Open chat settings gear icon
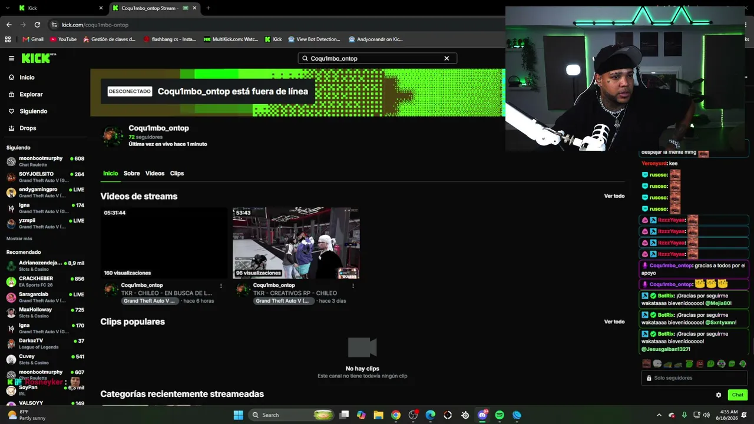This screenshot has height=424, width=754. pyautogui.click(x=719, y=395)
